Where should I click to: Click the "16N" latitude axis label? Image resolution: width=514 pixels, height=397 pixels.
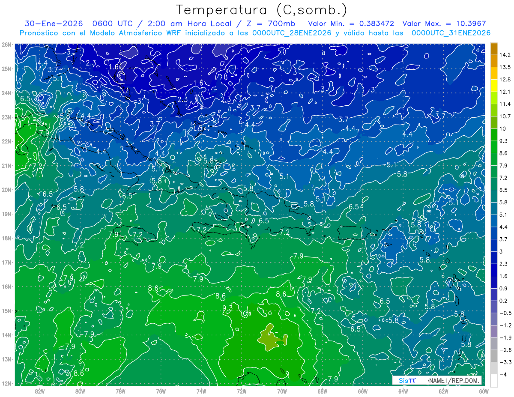click(6, 287)
